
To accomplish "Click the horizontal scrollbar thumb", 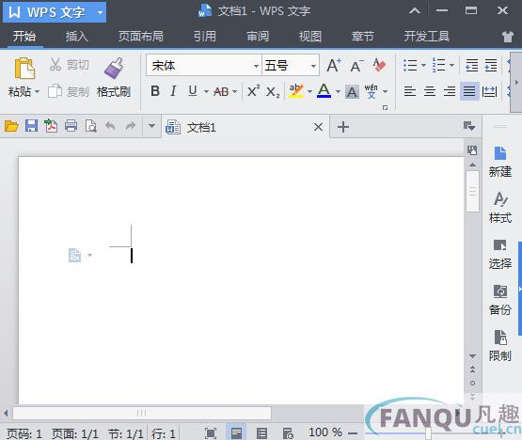I will [x=142, y=413].
